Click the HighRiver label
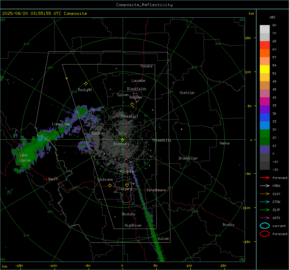The width and height of the screenshot is (289, 270). [133, 225]
